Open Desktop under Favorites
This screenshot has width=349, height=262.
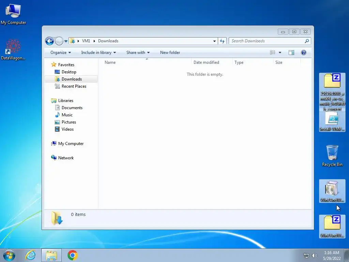tap(69, 72)
